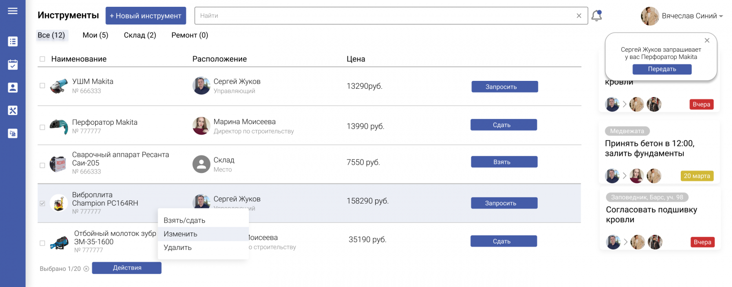The height and width of the screenshot is (287, 732).
Task: Switch to the 'Склад (2)' tab
Action: tap(140, 35)
